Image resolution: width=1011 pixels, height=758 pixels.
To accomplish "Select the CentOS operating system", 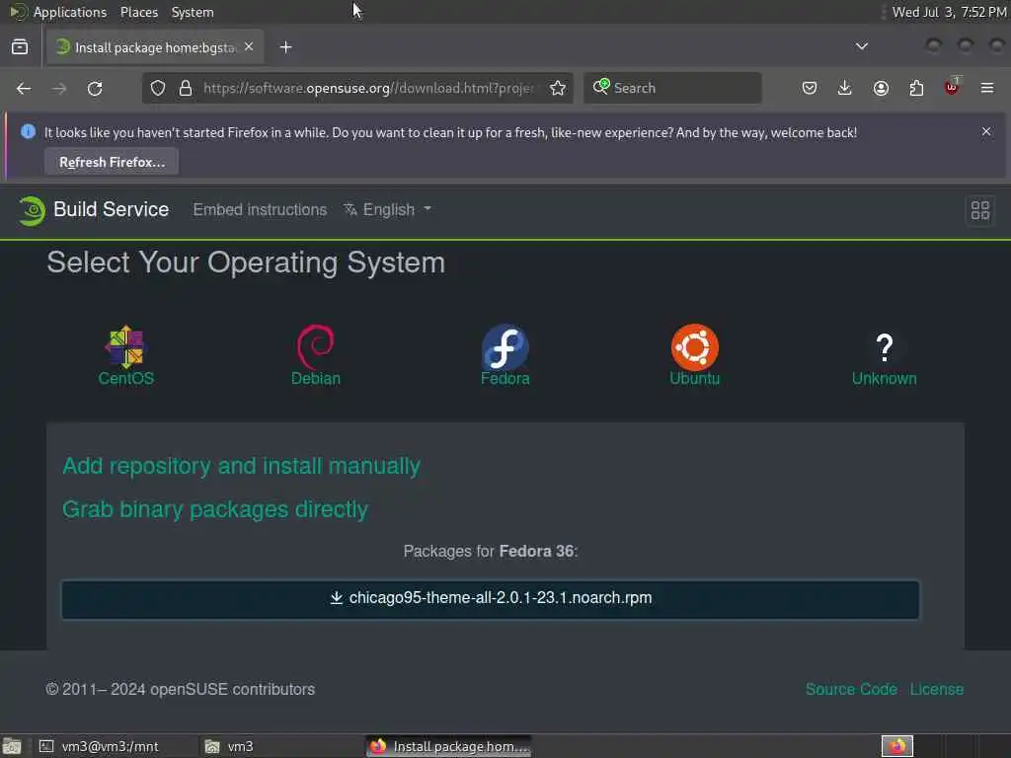I will (125, 355).
